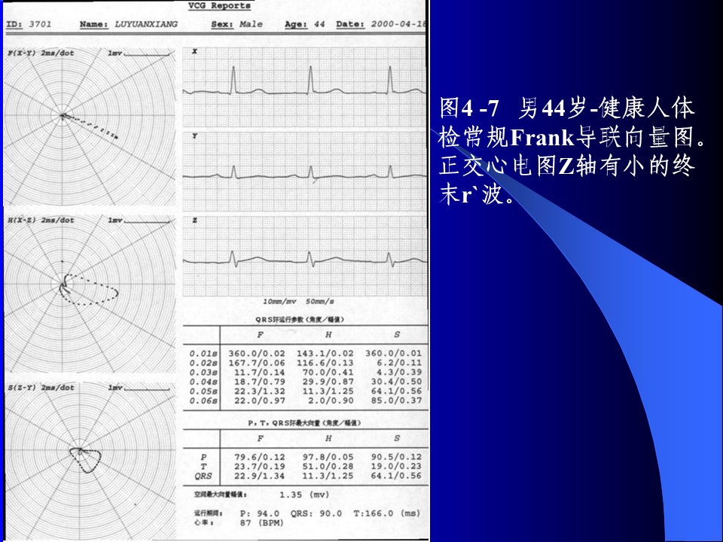
Task: Click the patient name LUYUANXIANG
Action: [x=145, y=24]
